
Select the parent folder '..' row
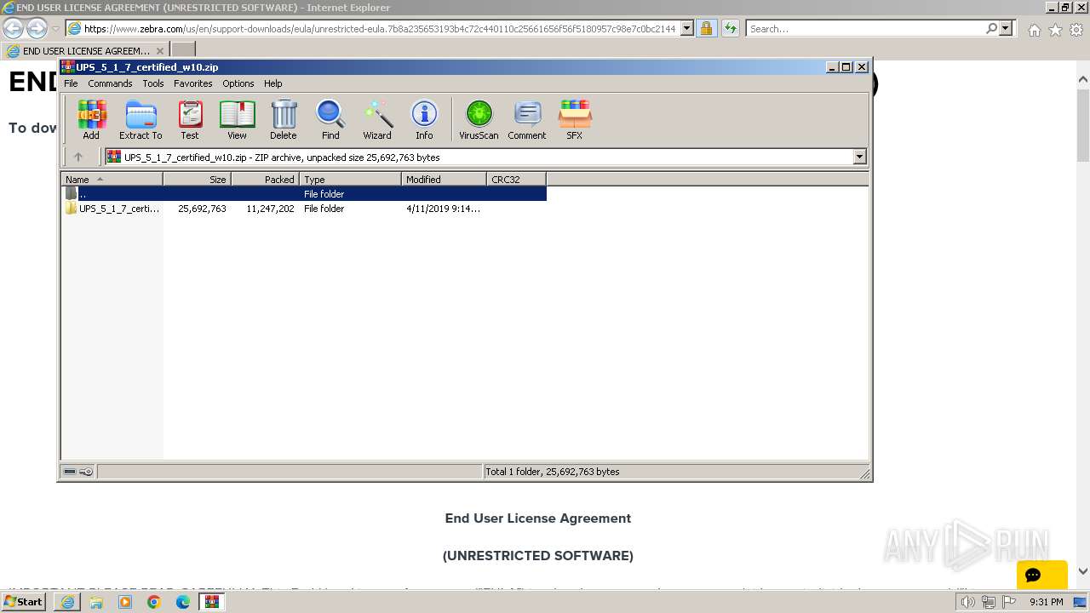[x=304, y=194]
